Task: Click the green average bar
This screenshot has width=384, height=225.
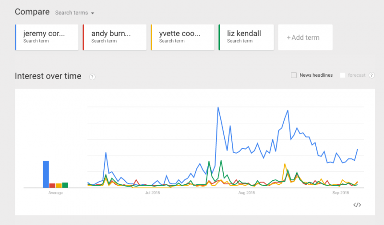Action: point(65,185)
